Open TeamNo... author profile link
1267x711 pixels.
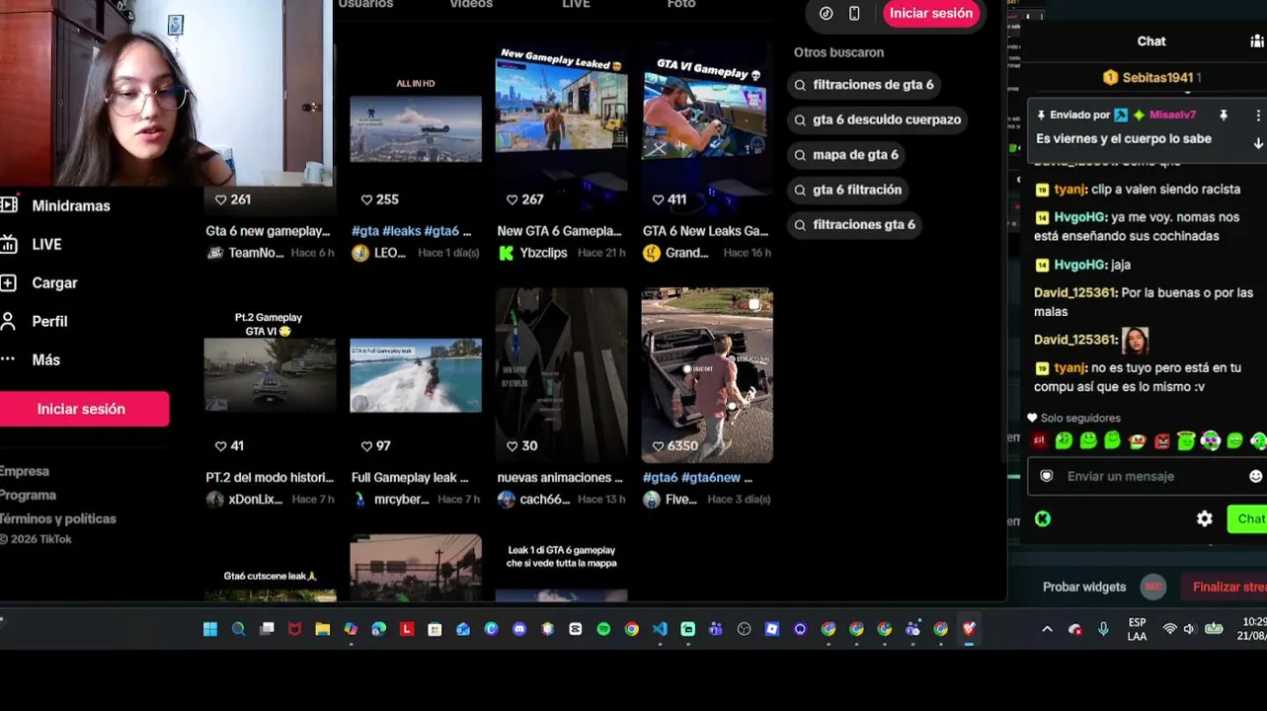point(255,253)
